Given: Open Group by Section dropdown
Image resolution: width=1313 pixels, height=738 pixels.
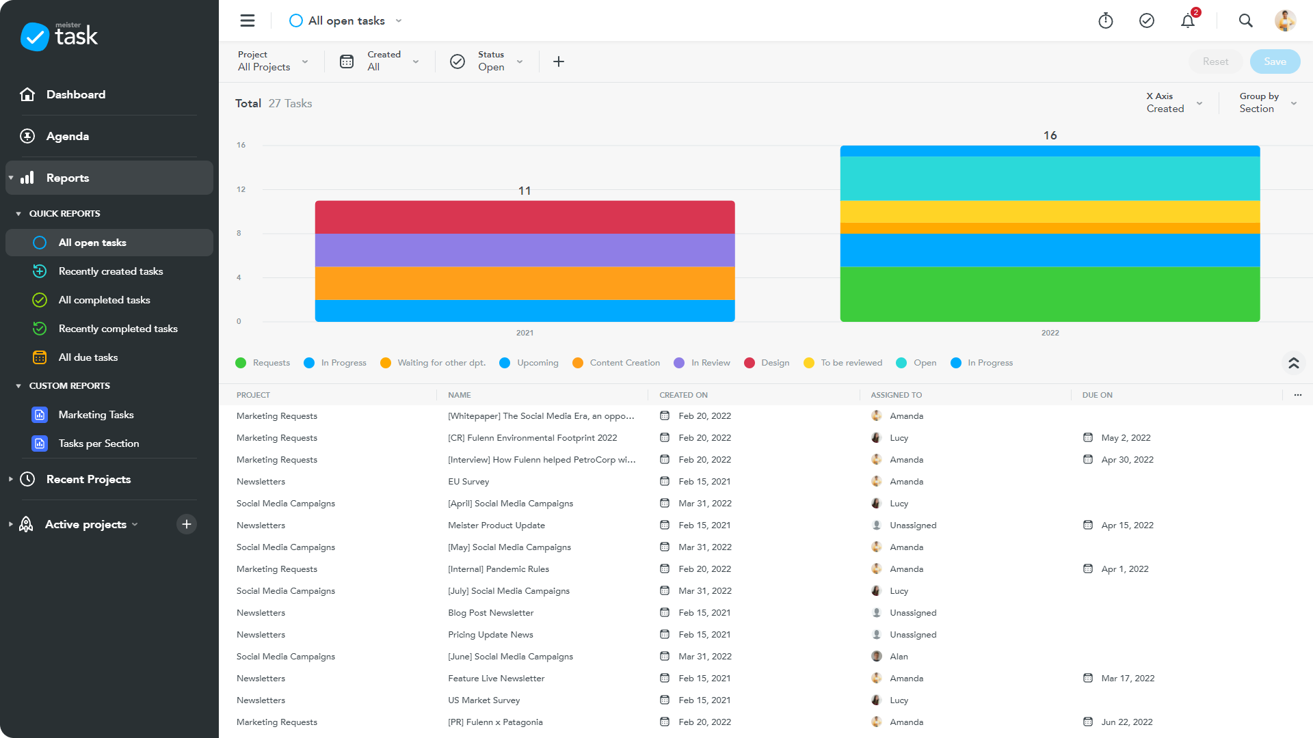Looking at the screenshot, I should tap(1267, 102).
